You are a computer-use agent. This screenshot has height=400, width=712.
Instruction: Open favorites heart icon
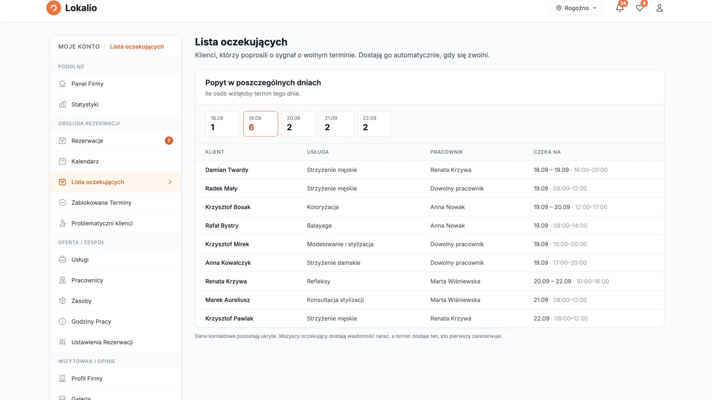coord(639,8)
